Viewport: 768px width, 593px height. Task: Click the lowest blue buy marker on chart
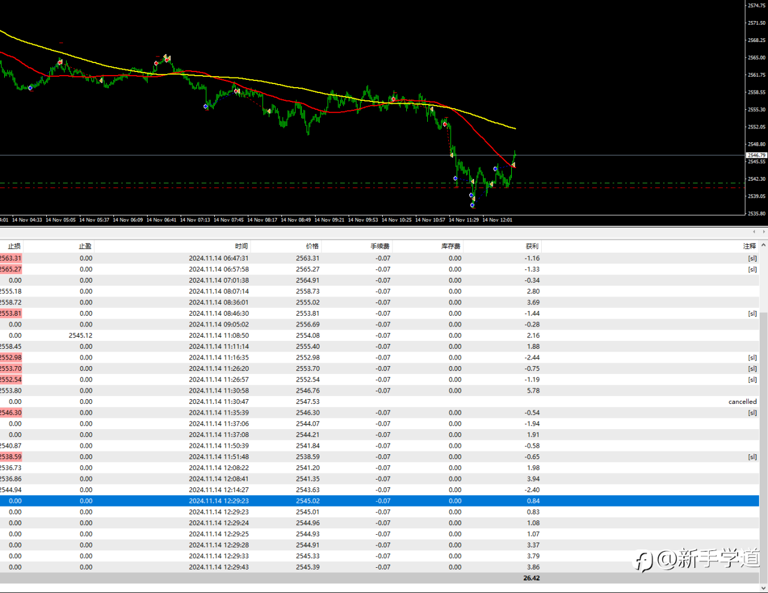click(472, 205)
